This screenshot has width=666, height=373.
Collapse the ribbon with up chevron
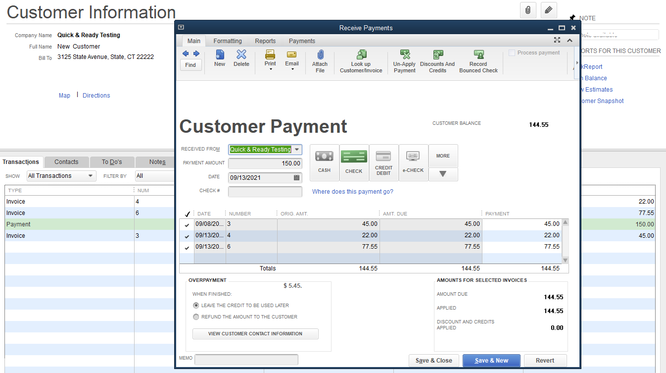[570, 40]
